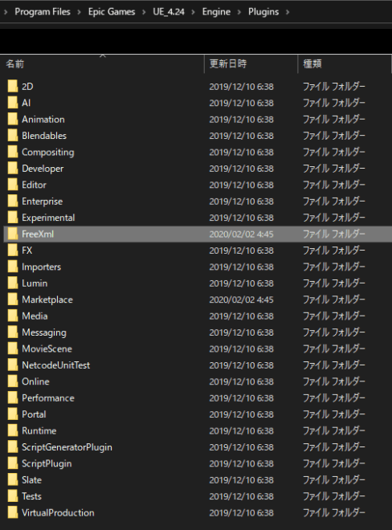The width and height of the screenshot is (392, 530).
Task: Click the 種類 column header
Action: click(344, 63)
